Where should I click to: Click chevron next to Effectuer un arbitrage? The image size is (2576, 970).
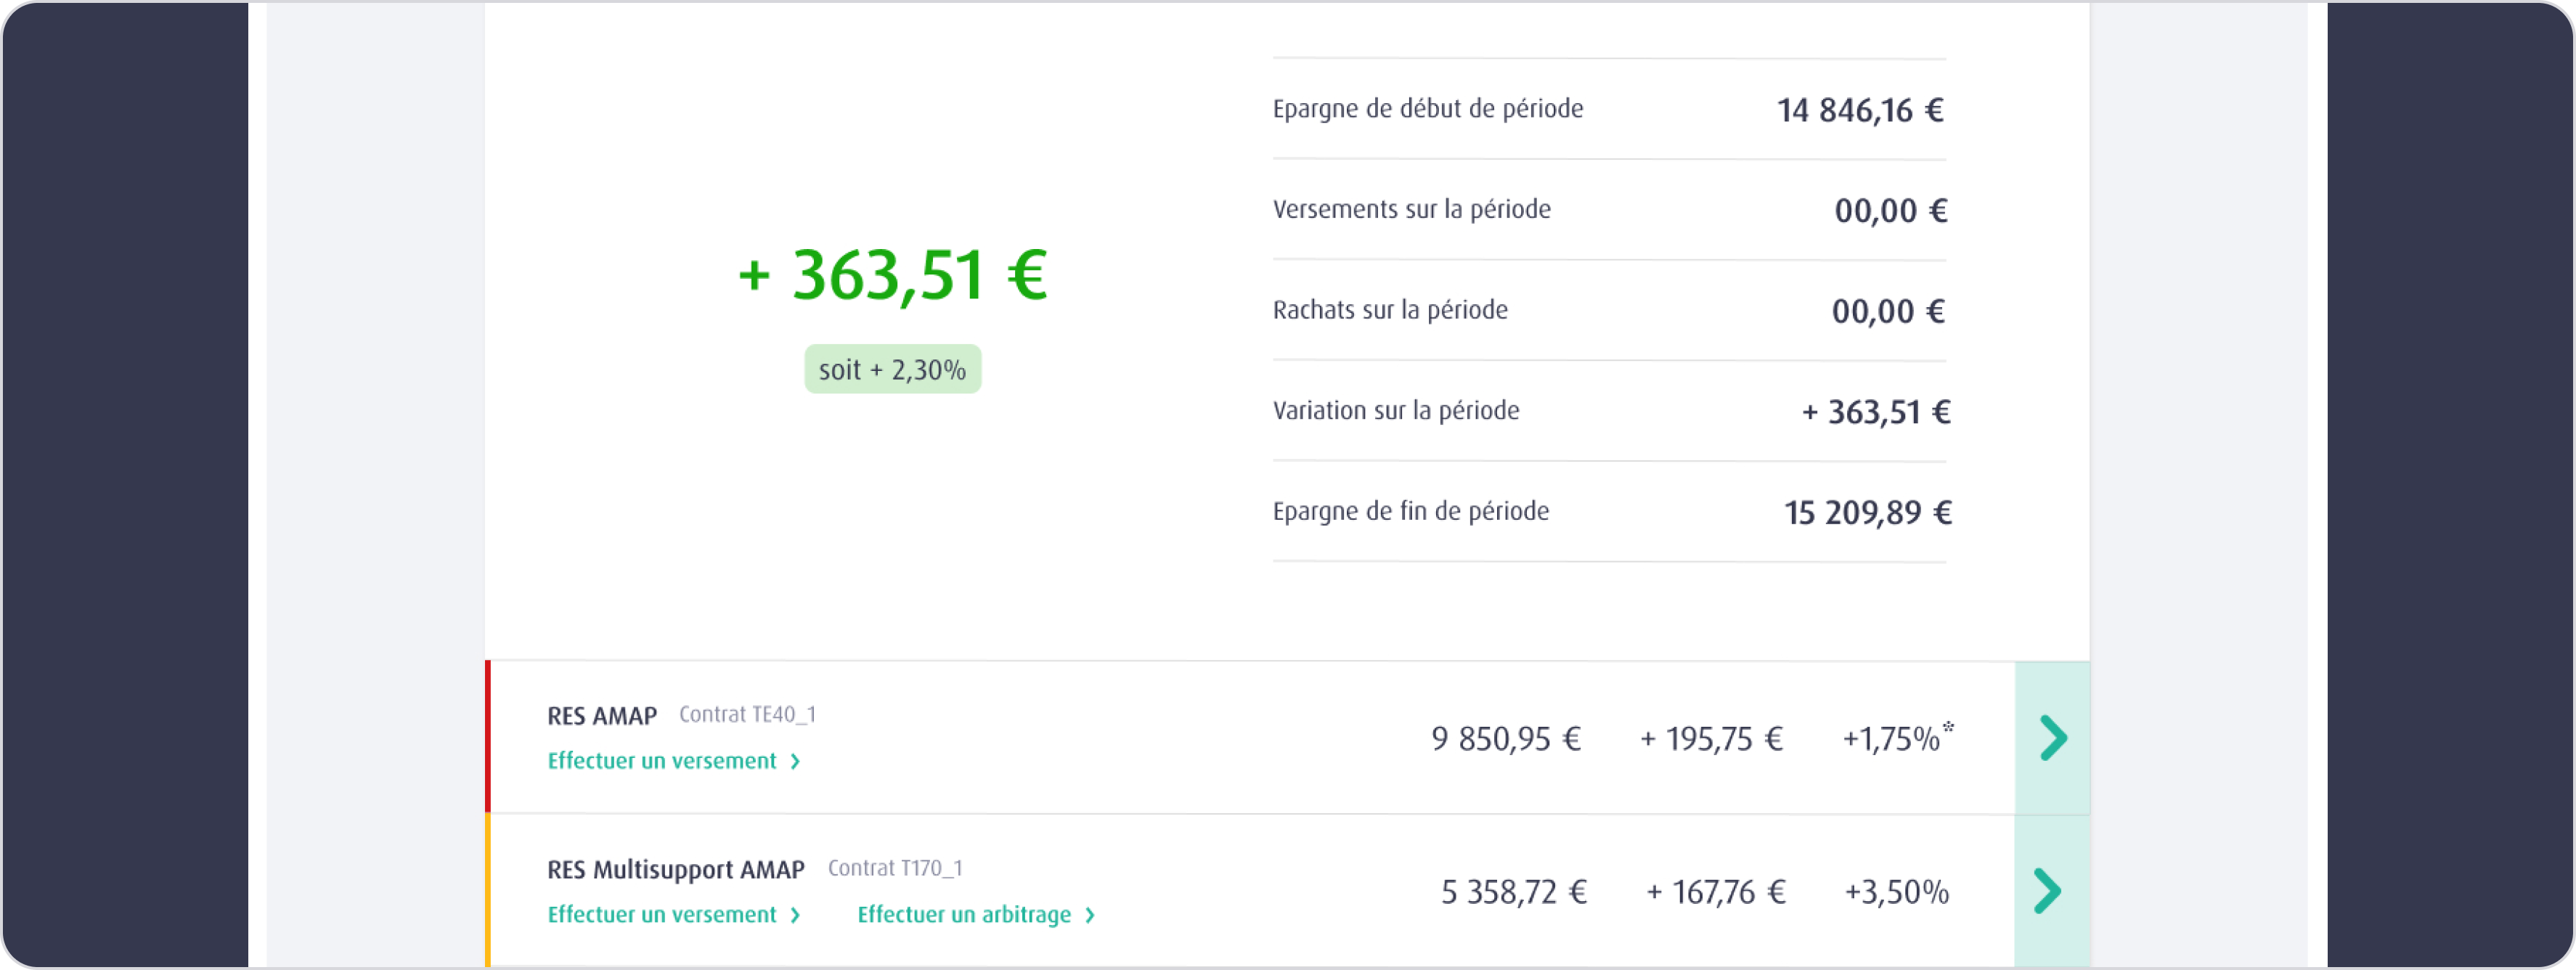[1091, 916]
